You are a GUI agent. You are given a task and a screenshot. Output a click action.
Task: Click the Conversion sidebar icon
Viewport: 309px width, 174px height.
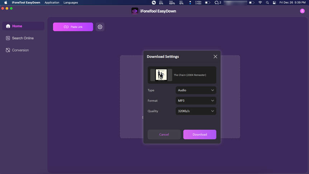pos(8,50)
